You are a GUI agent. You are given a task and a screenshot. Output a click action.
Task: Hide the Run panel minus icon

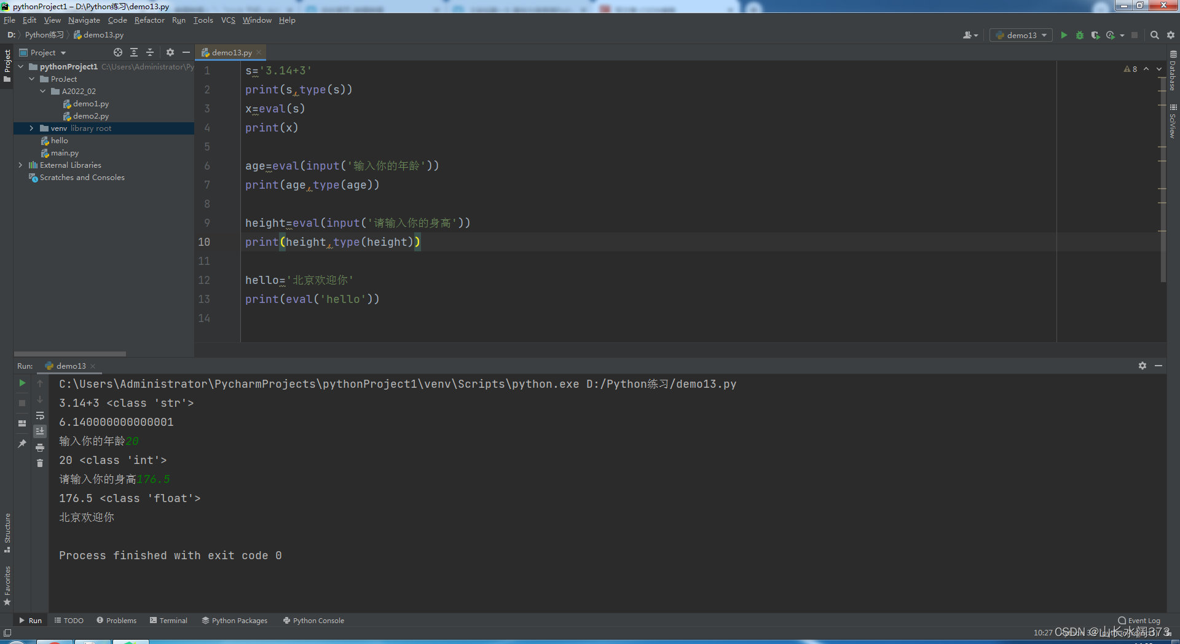click(x=1158, y=366)
